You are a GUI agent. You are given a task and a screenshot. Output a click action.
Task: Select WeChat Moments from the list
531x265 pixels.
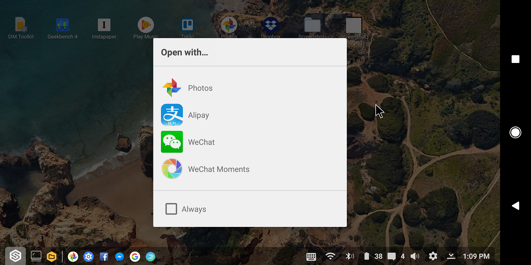250,169
